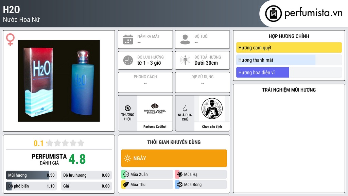The image size is (348, 196).
Task: Click the Độ tuổi label
Action: [x=202, y=36]
